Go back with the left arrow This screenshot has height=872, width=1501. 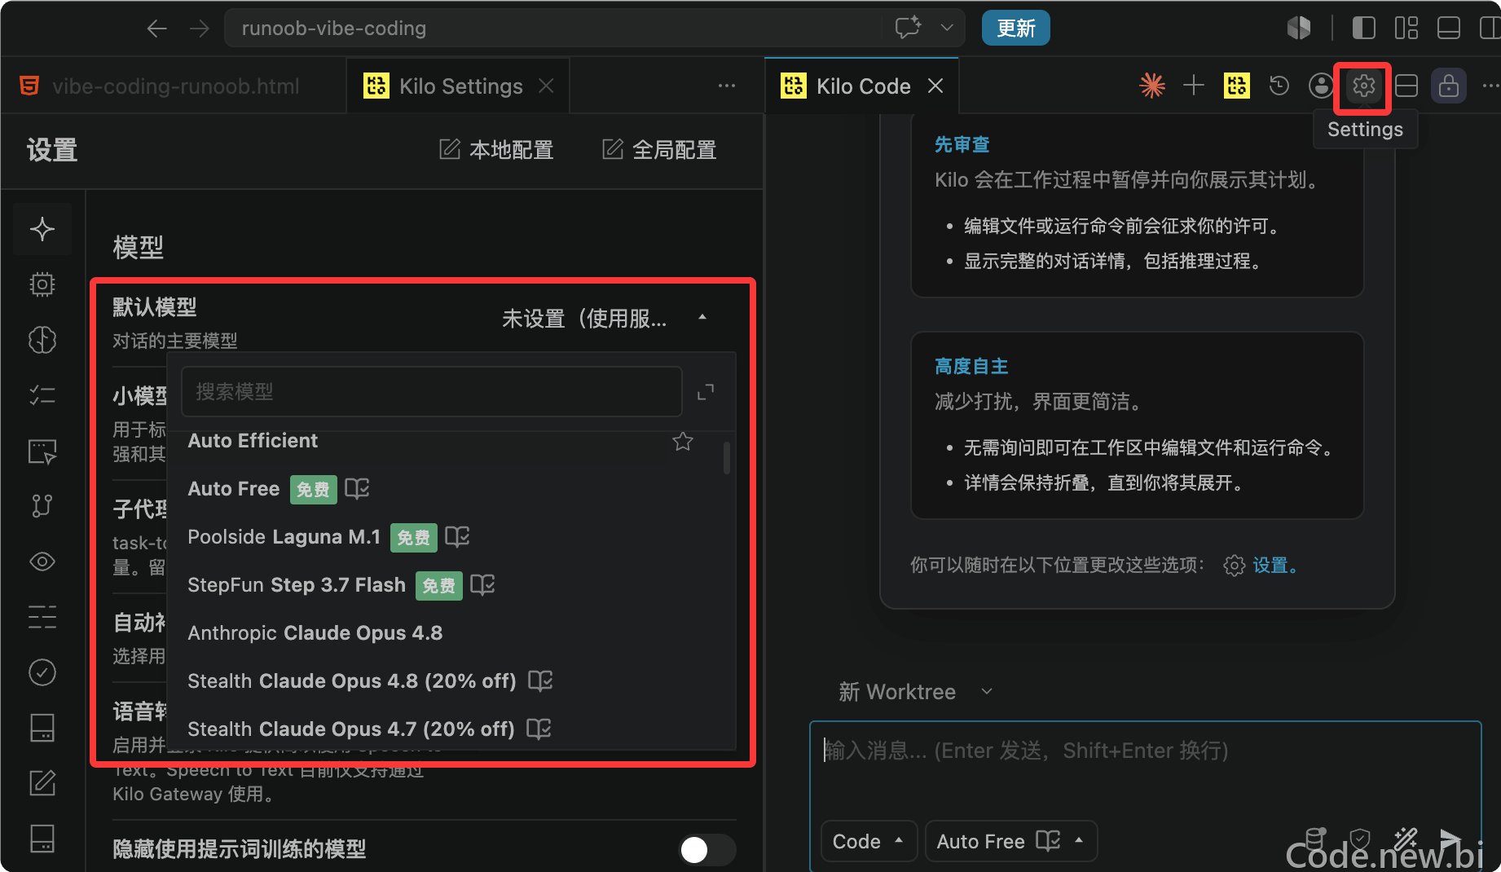[x=157, y=29]
